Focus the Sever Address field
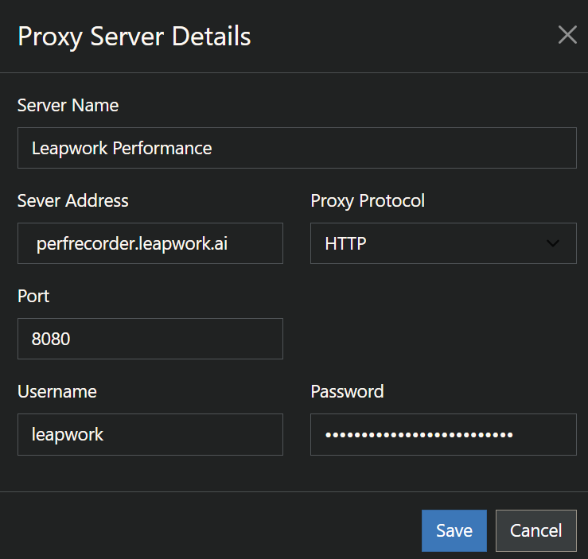Screen dimensions: 588x559 click(x=150, y=243)
